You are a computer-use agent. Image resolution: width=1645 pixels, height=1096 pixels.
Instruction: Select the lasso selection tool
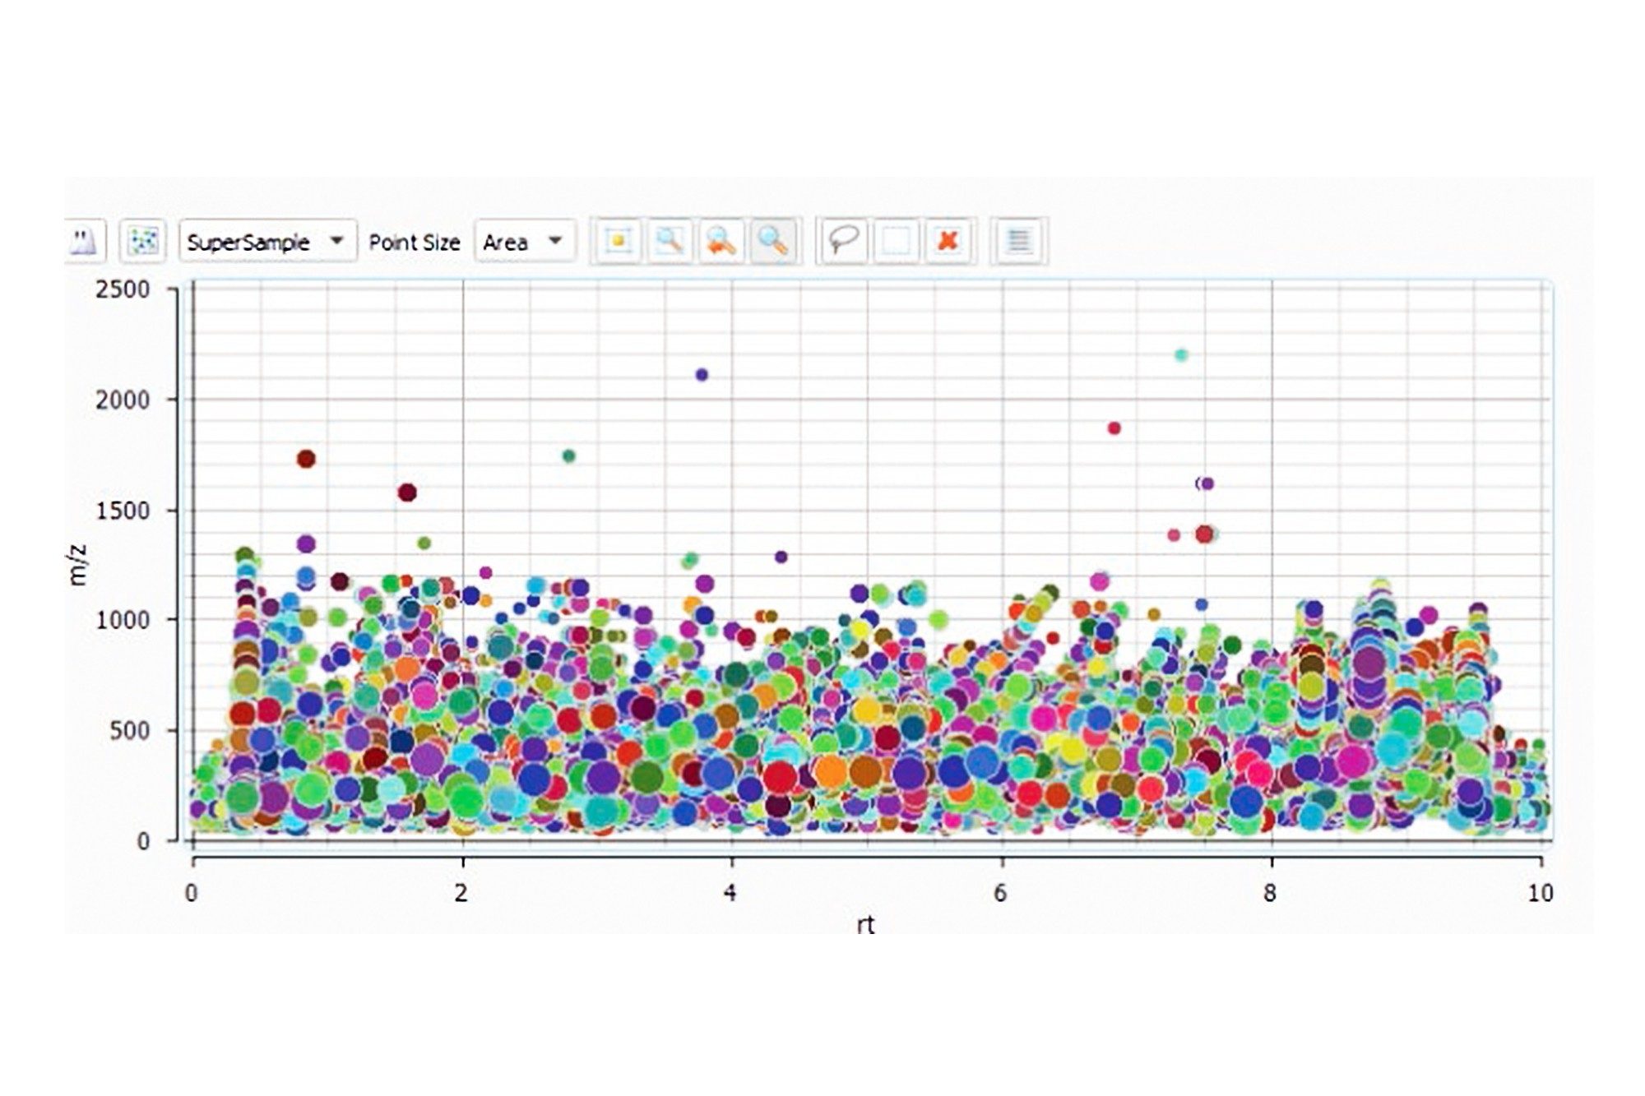(x=843, y=241)
